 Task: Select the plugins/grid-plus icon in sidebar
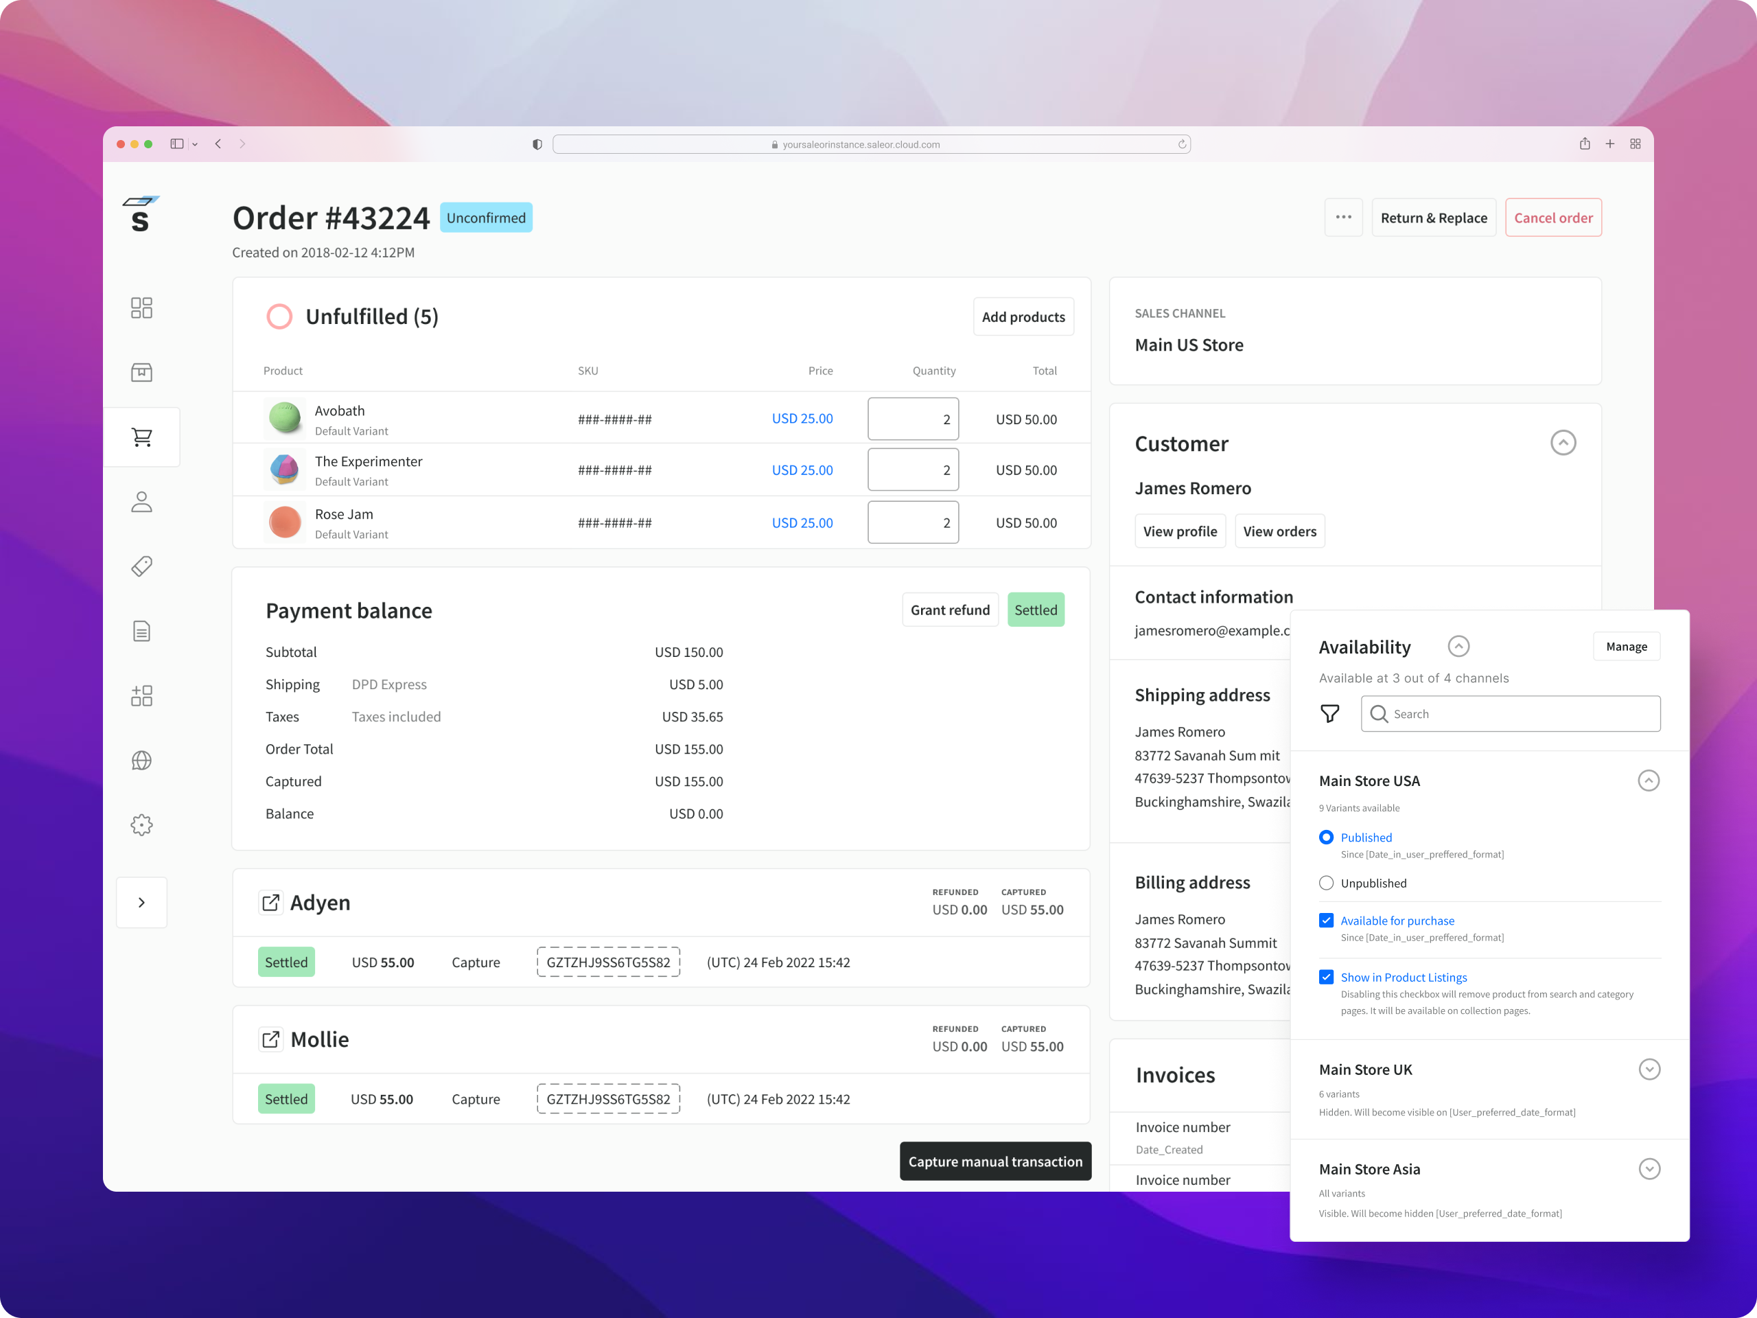click(141, 695)
